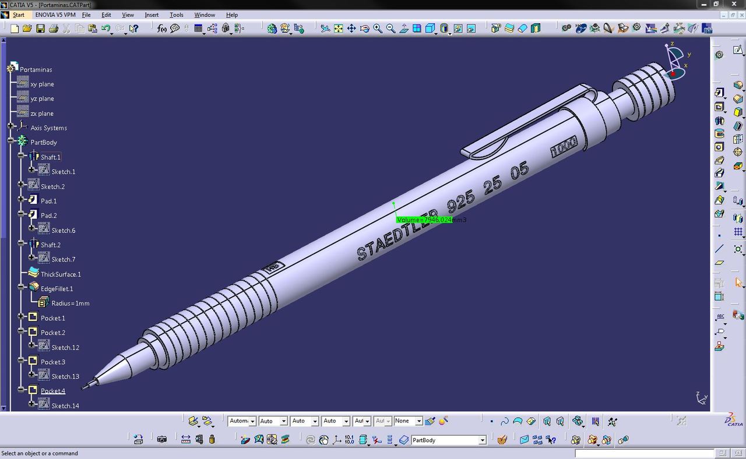Click the Capture camera icon

[x=162, y=440]
